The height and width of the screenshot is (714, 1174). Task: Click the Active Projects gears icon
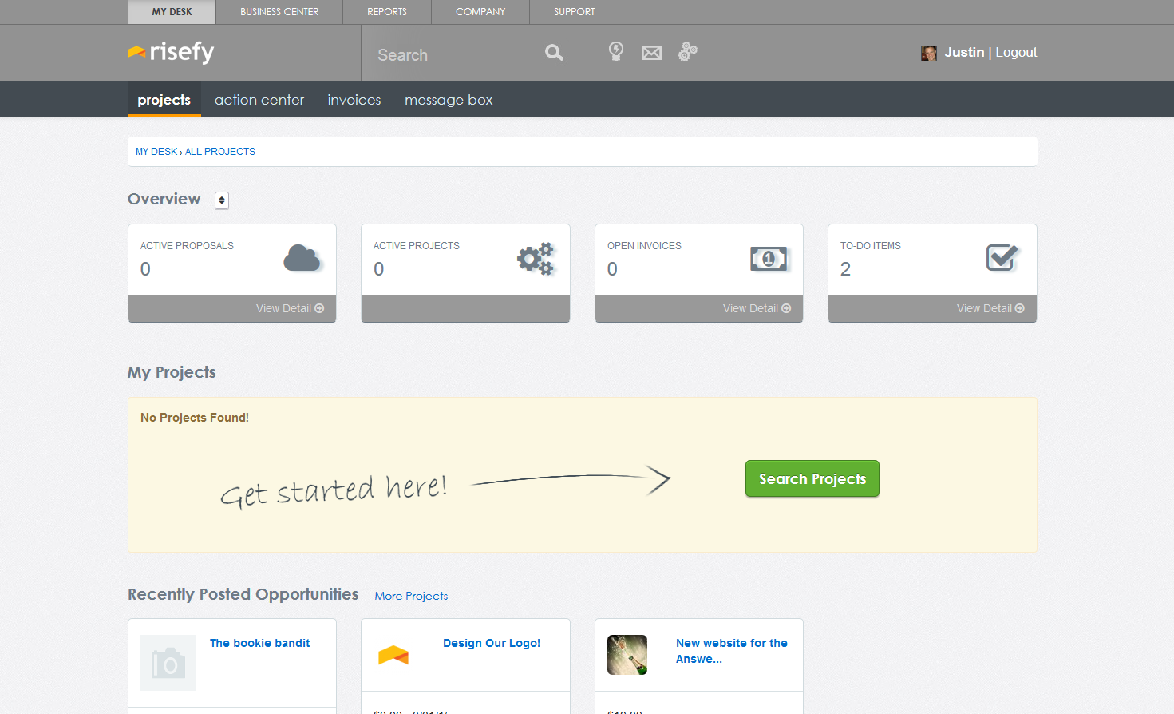pyautogui.click(x=536, y=258)
